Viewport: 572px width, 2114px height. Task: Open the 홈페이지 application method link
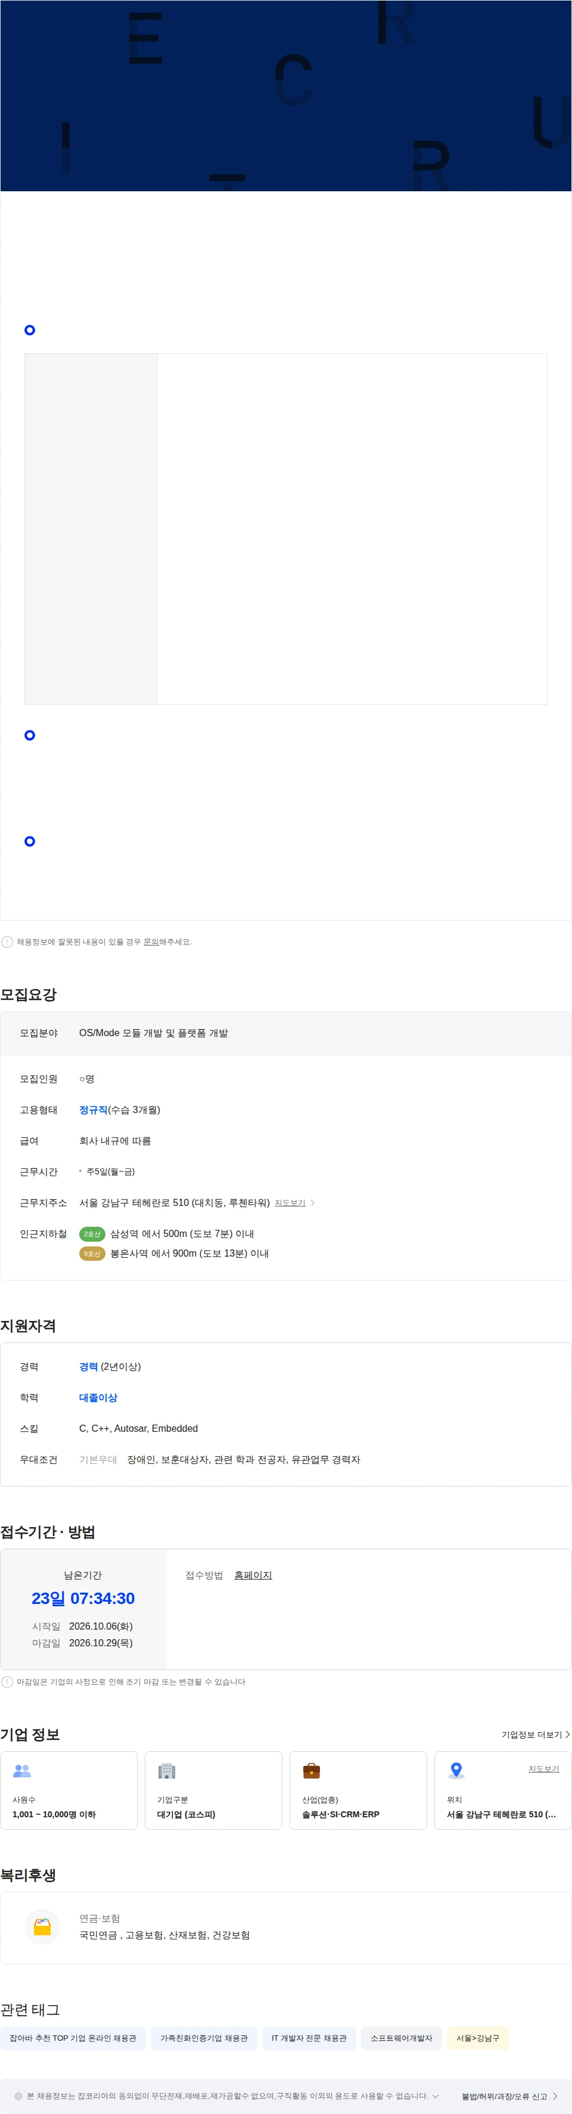(x=253, y=1575)
